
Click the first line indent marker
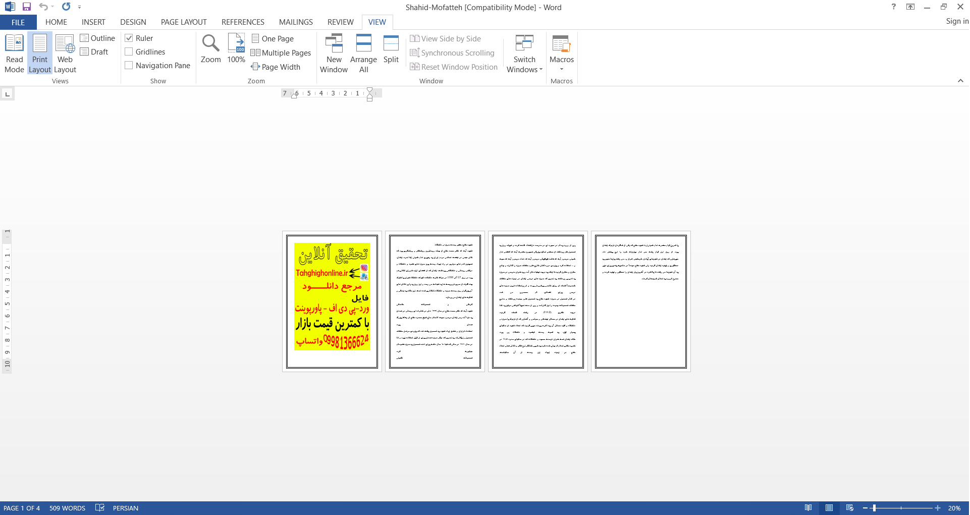tap(369, 90)
